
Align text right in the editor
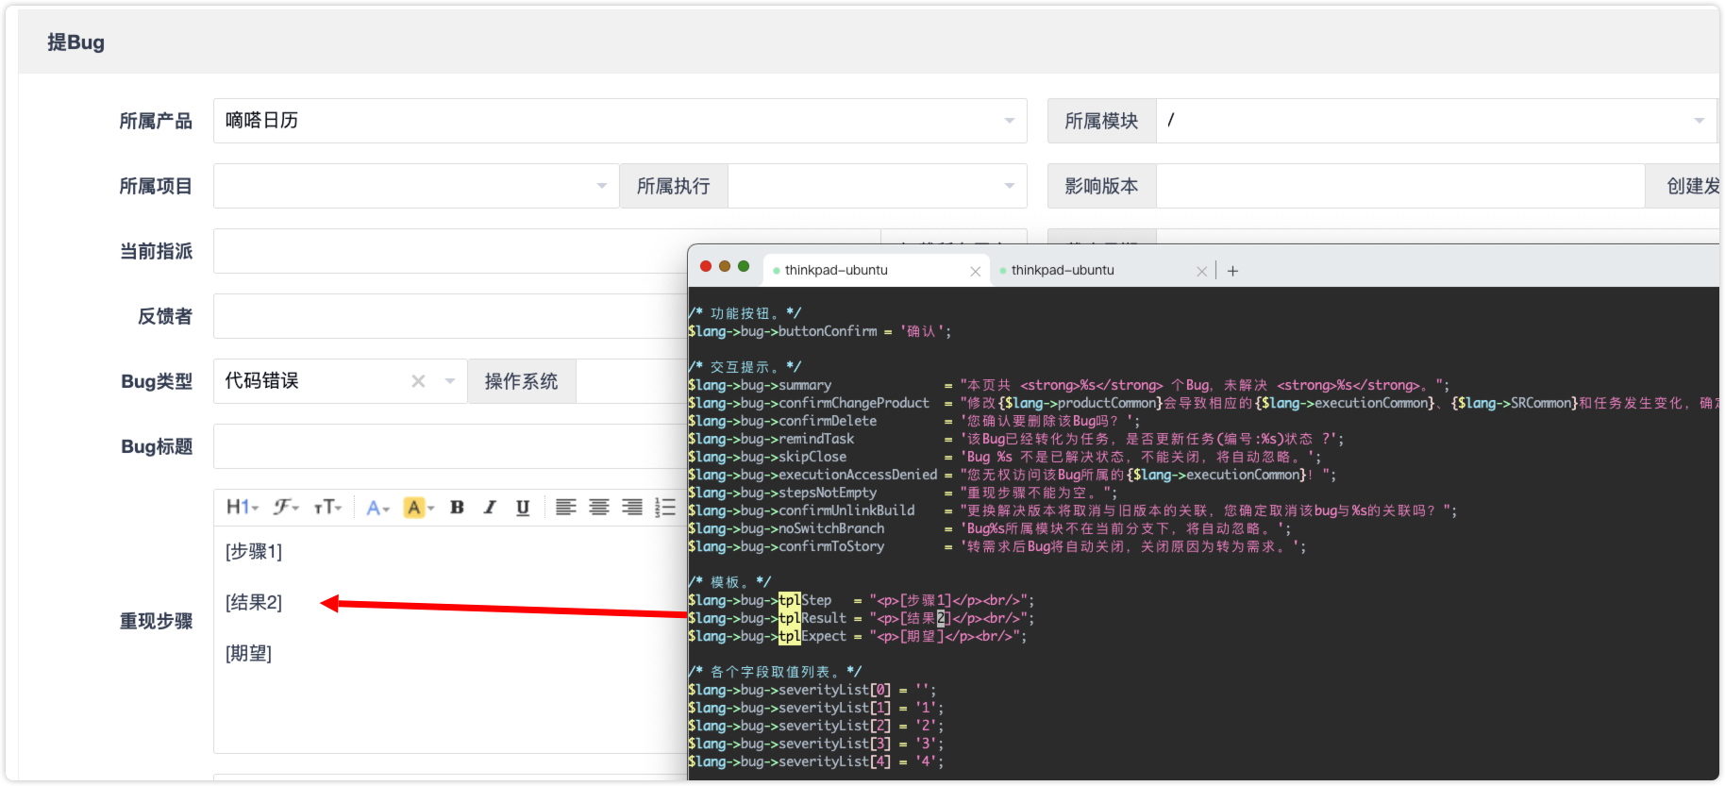631,508
